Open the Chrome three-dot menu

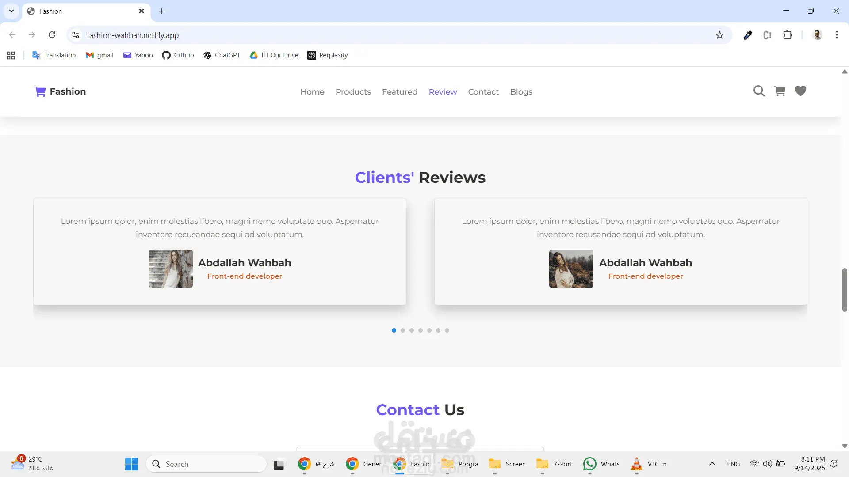(837, 35)
